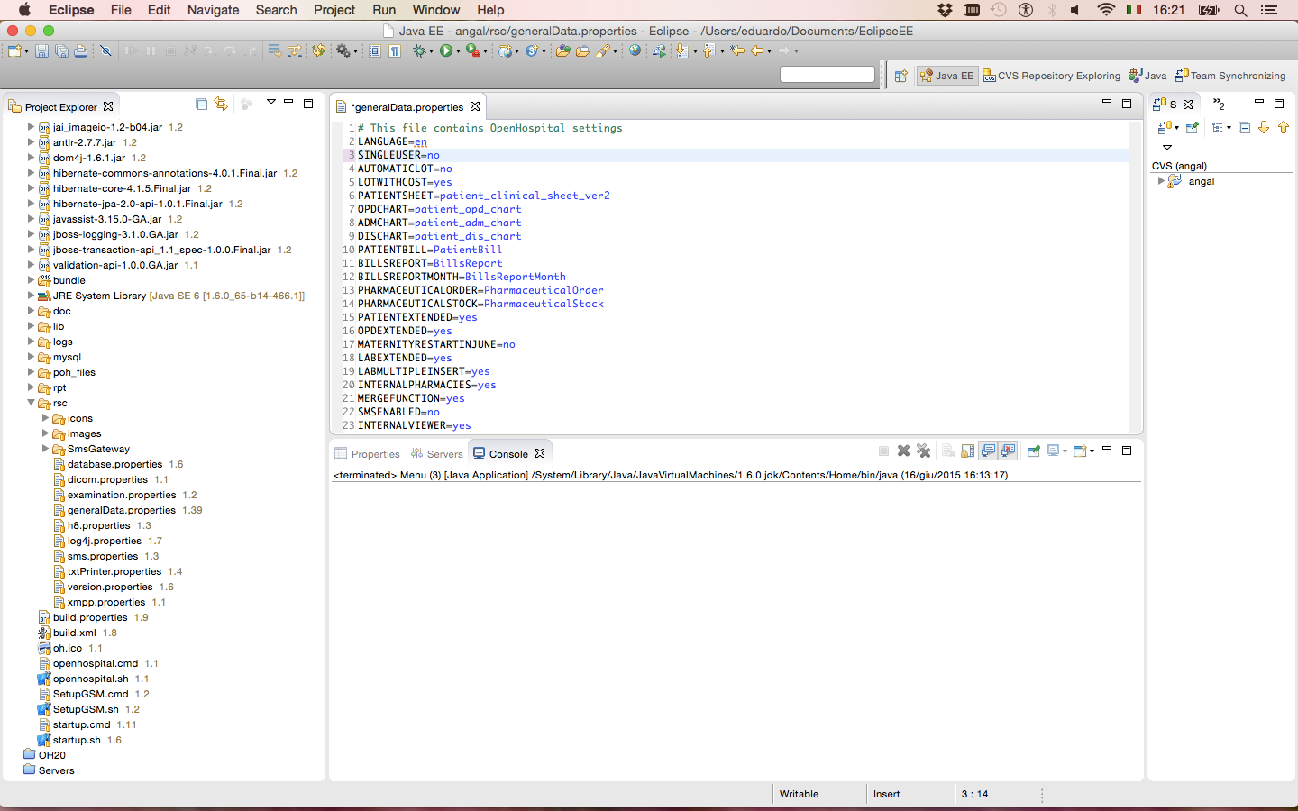Image resolution: width=1298 pixels, height=811 pixels.
Task: Expand the JRE System Library node
Action: (x=31, y=296)
